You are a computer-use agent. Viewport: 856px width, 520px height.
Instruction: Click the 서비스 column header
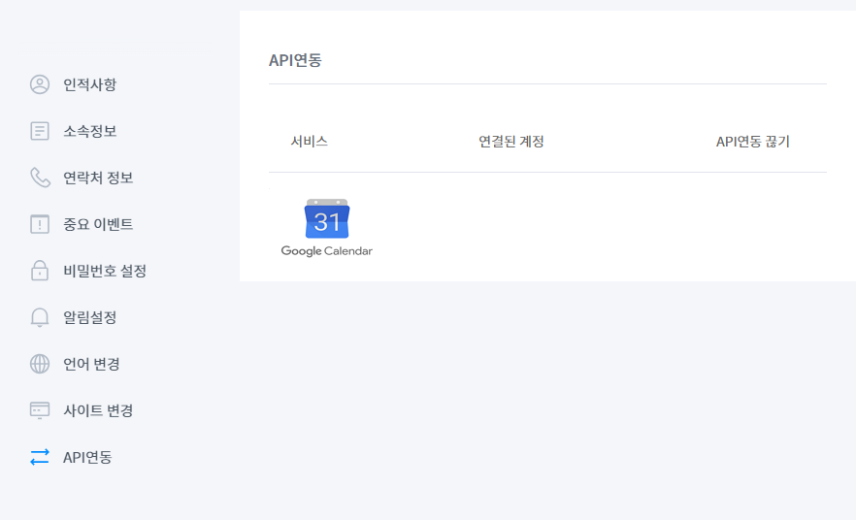point(309,142)
